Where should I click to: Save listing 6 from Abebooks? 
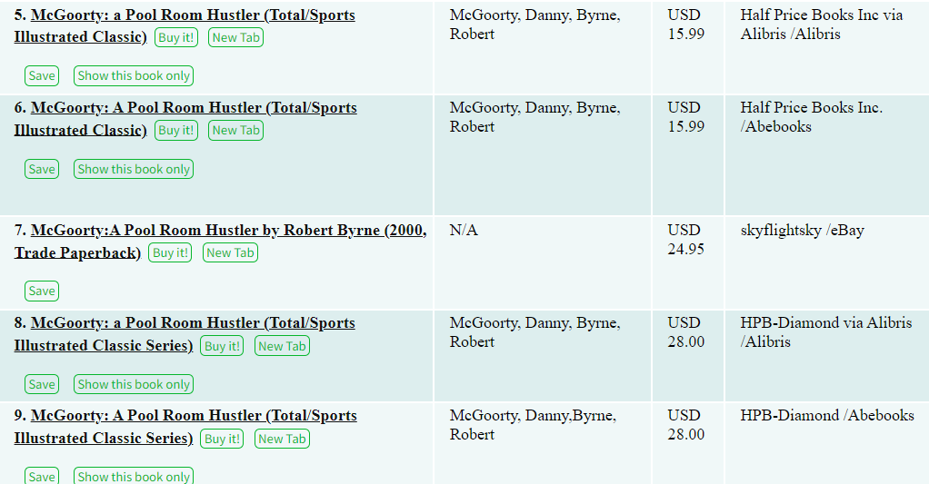coord(42,169)
